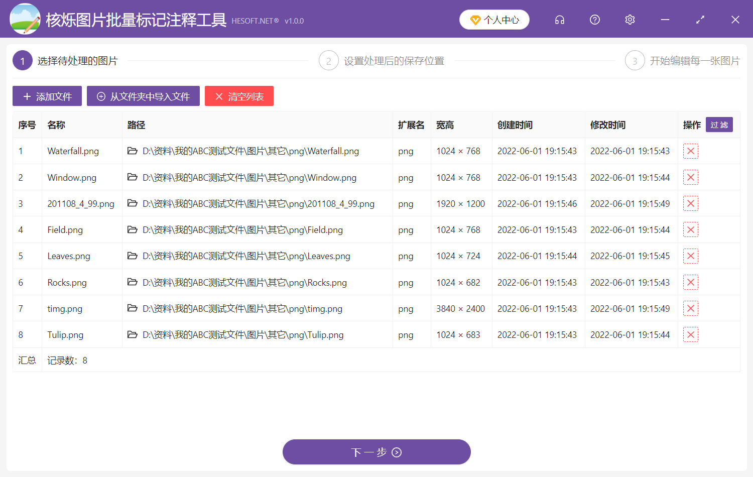
Task: Open the folder icon beside Waterfall.png path
Action: (x=132, y=151)
